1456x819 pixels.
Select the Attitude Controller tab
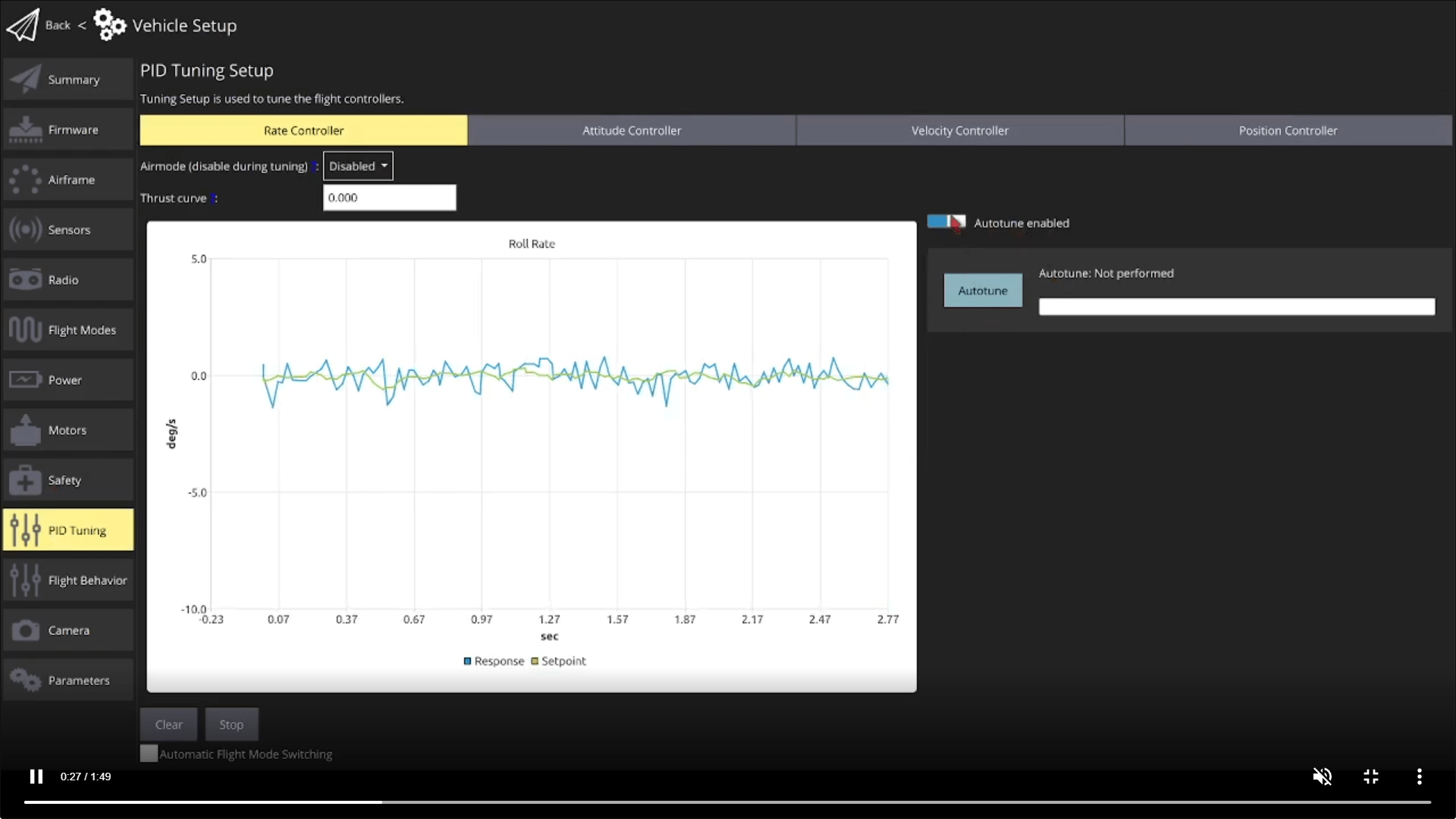631,130
